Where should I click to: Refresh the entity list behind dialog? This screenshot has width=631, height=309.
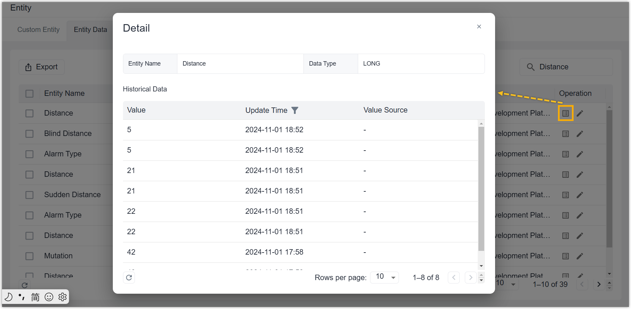pyautogui.click(x=24, y=285)
